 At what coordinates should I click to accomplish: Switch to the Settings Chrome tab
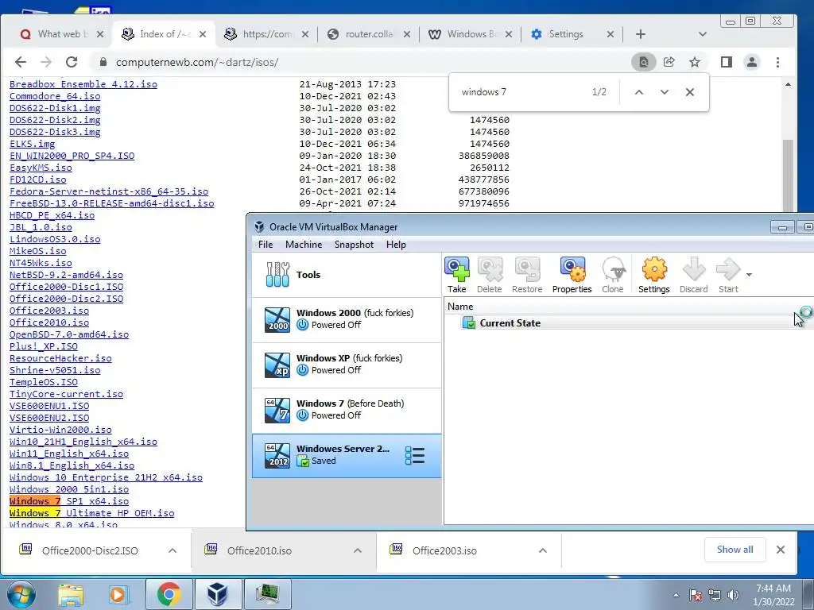click(x=572, y=34)
